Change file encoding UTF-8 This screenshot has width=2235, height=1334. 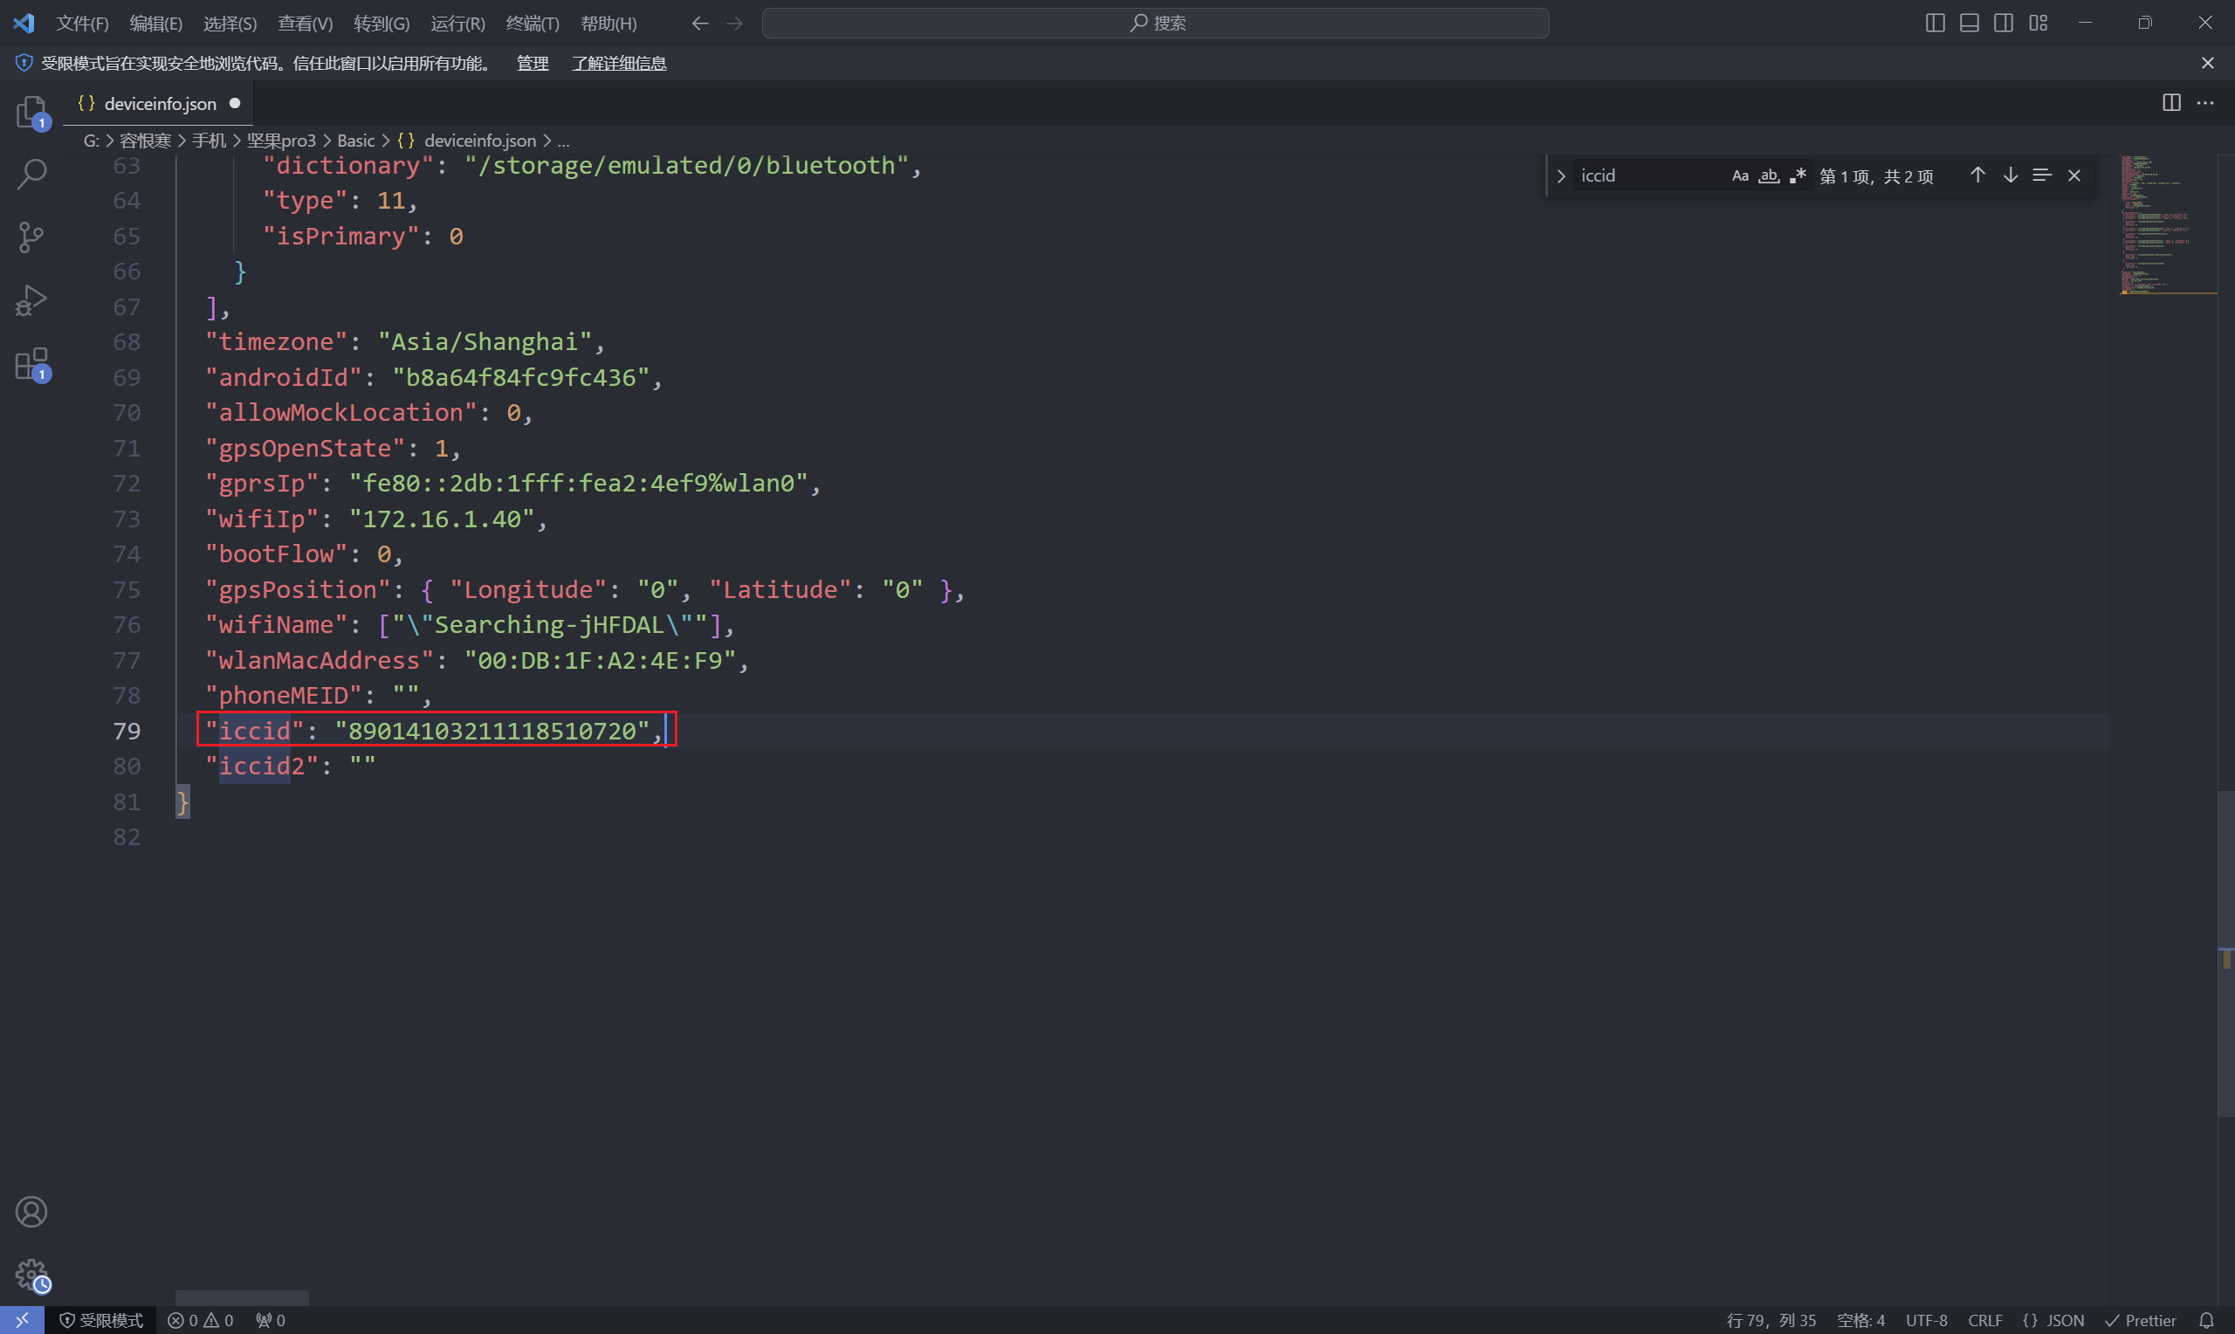coord(1926,1320)
